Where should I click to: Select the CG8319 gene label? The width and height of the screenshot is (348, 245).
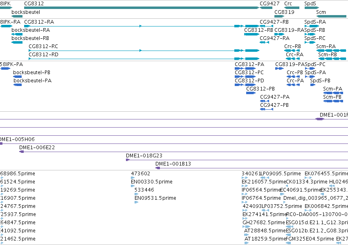[x=284, y=12]
